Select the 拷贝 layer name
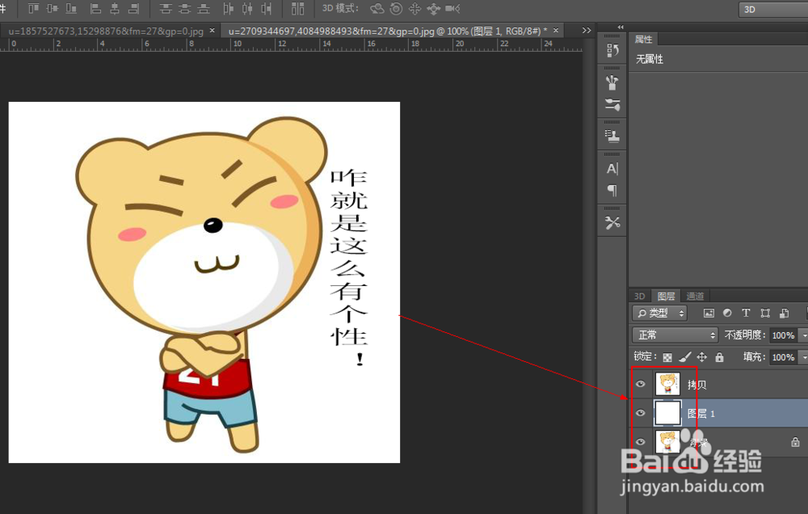 click(696, 385)
